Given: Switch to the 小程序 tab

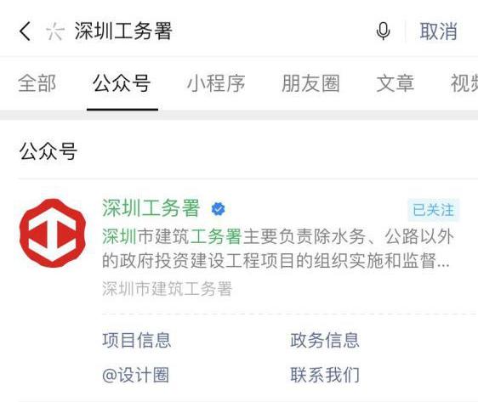Looking at the screenshot, I should [x=216, y=83].
